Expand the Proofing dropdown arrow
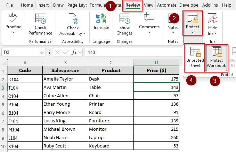The image size is (236, 152). coord(14,32)
